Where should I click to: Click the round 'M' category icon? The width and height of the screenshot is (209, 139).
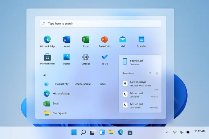(x=46, y=84)
